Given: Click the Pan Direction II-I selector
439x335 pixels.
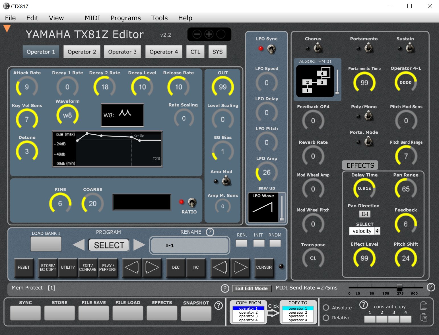Looking at the screenshot, I should tap(365, 214).
